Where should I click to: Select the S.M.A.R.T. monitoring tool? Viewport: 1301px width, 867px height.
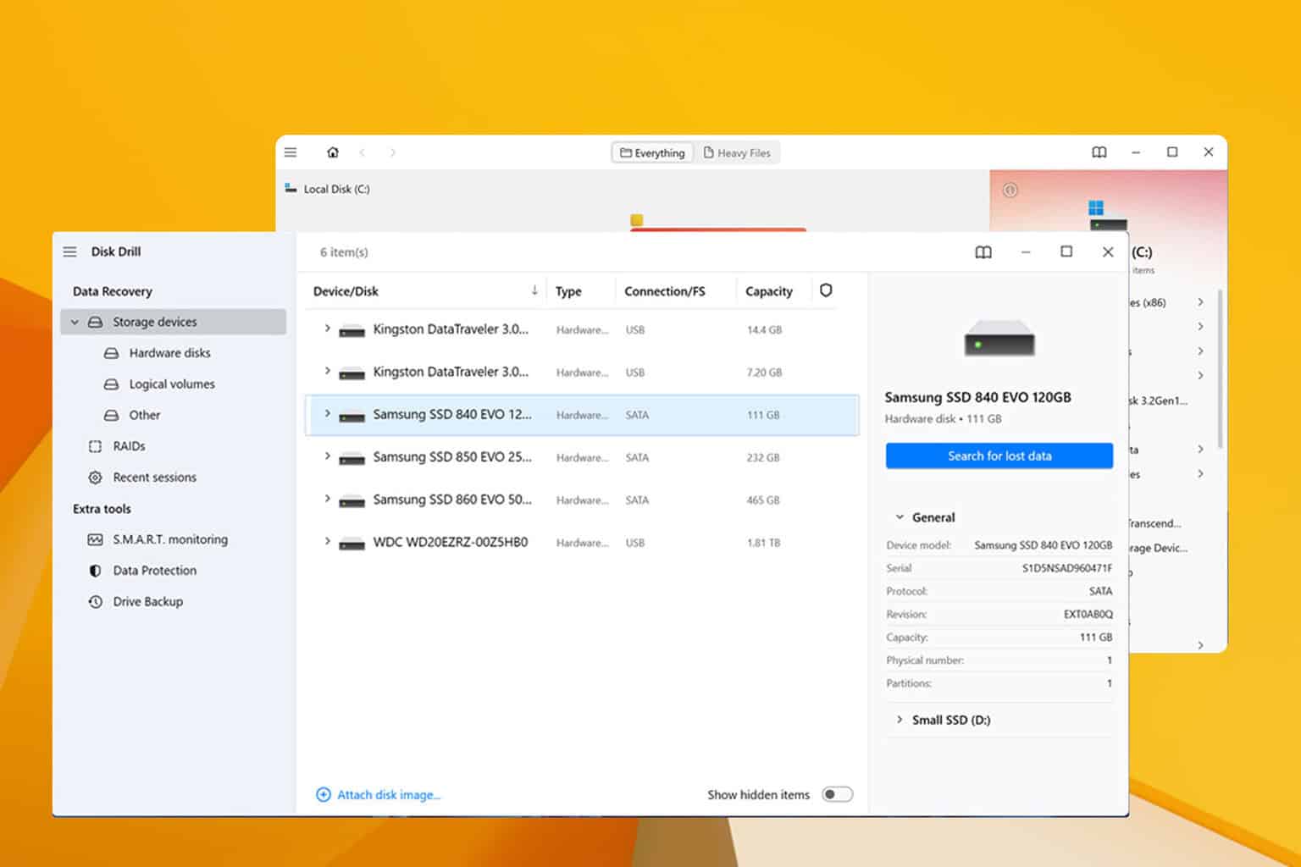click(x=169, y=539)
